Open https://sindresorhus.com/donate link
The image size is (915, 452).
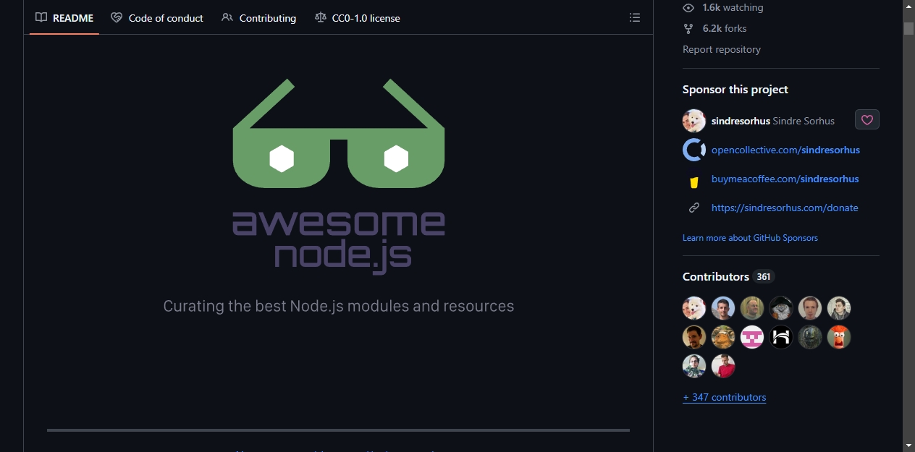pos(785,208)
